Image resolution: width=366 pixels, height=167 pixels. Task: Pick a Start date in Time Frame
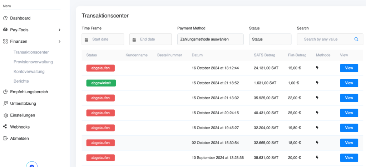[103, 39]
